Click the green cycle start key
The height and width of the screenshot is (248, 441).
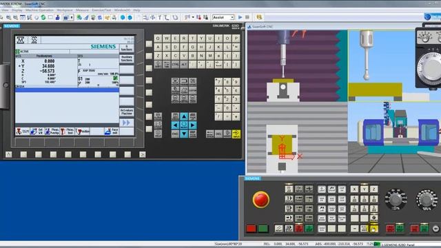[x=309, y=229]
